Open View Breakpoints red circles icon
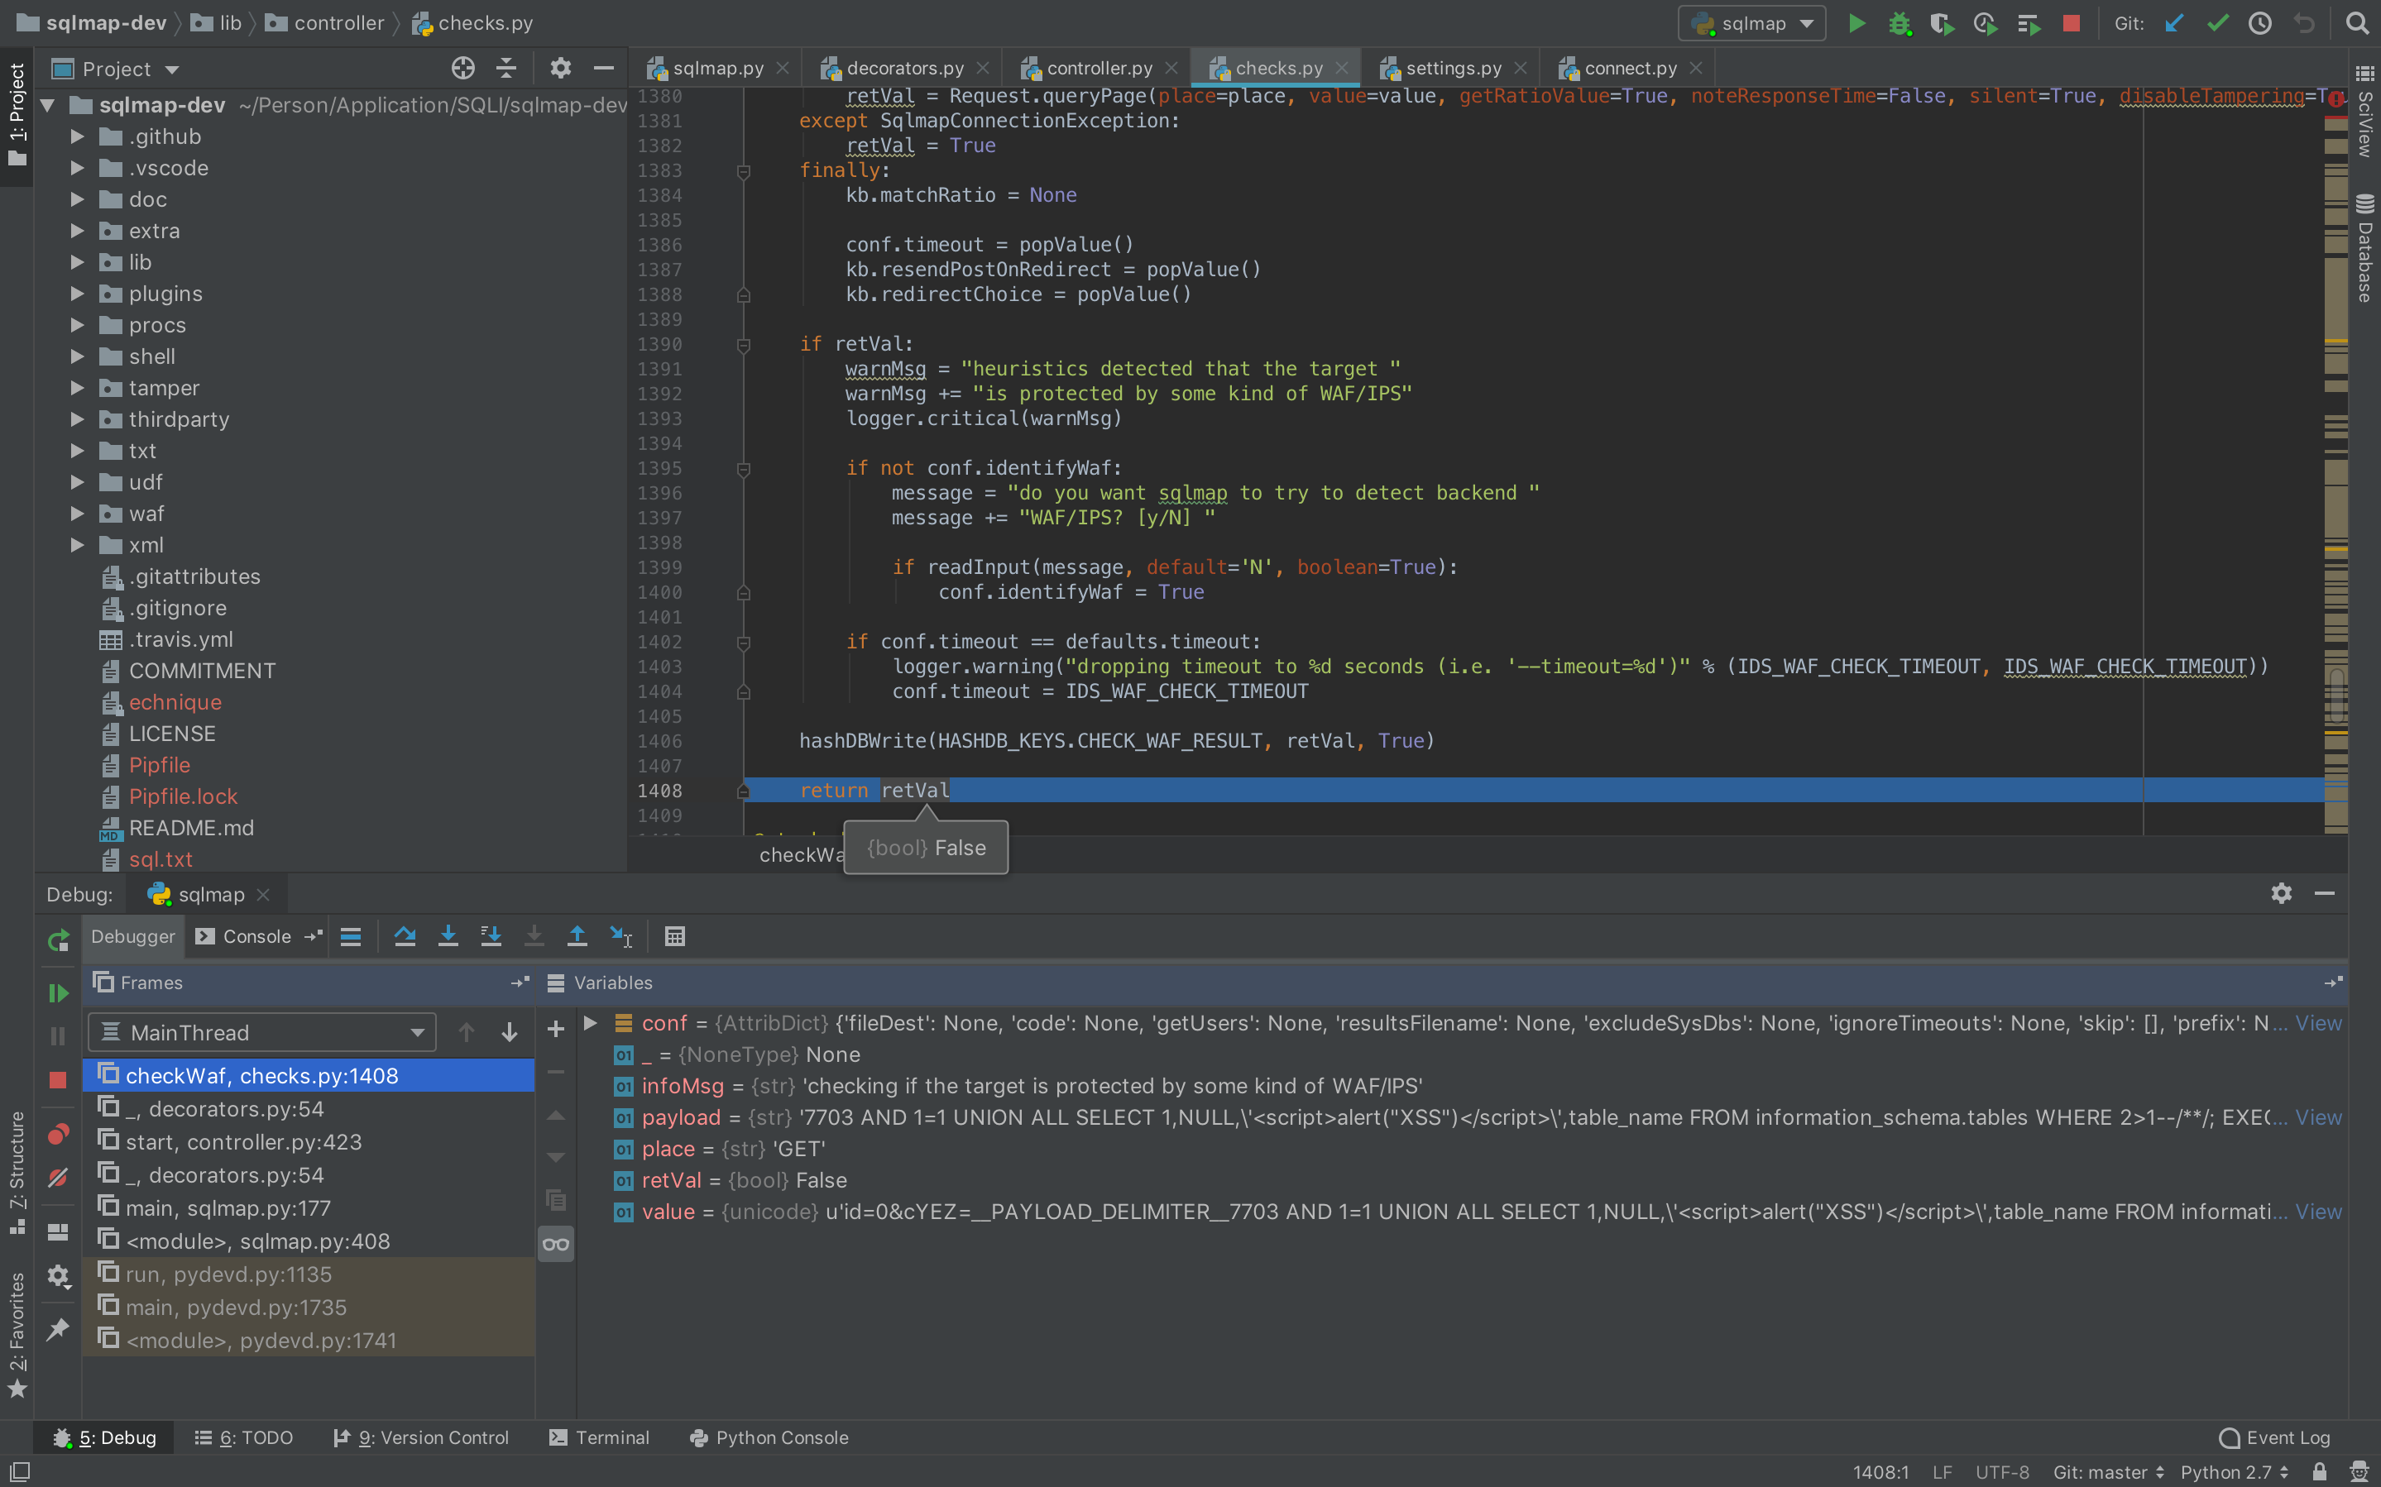Screen dimensions: 2381x1487 click(58, 1134)
